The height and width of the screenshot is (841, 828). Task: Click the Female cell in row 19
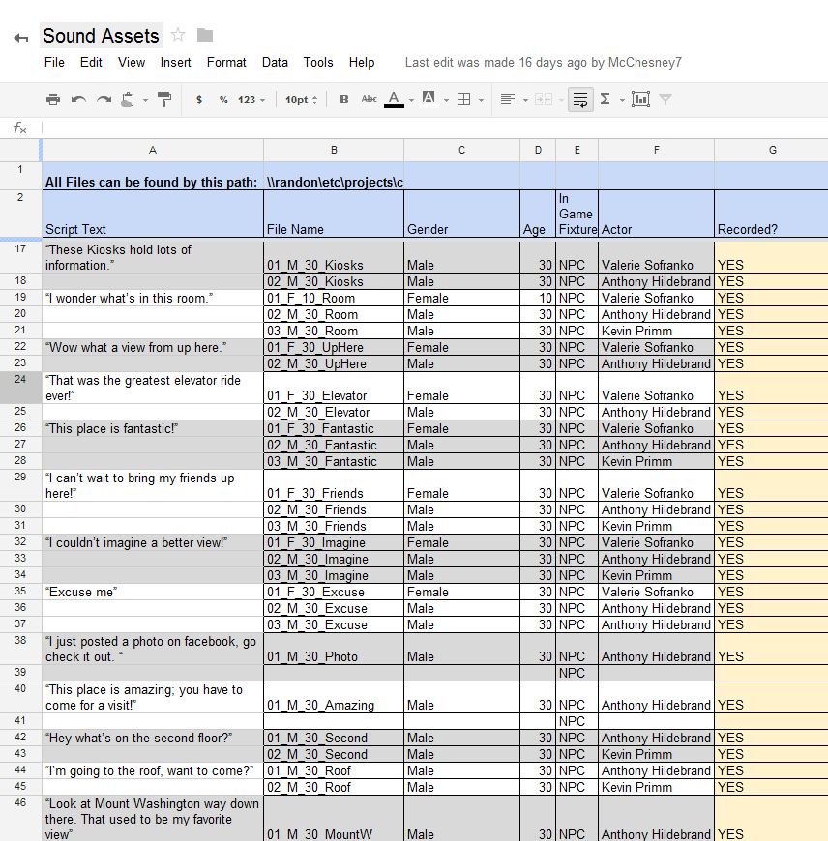pos(461,298)
